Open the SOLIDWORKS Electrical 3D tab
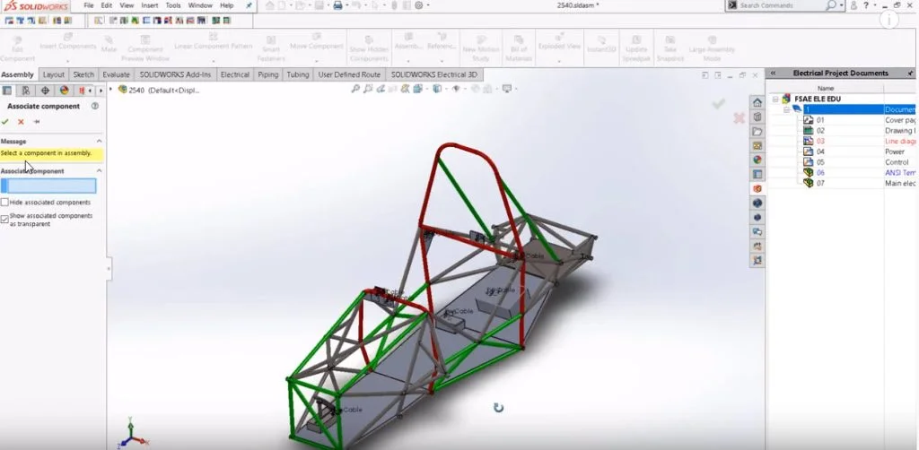The width and height of the screenshot is (919, 450). 434,75
